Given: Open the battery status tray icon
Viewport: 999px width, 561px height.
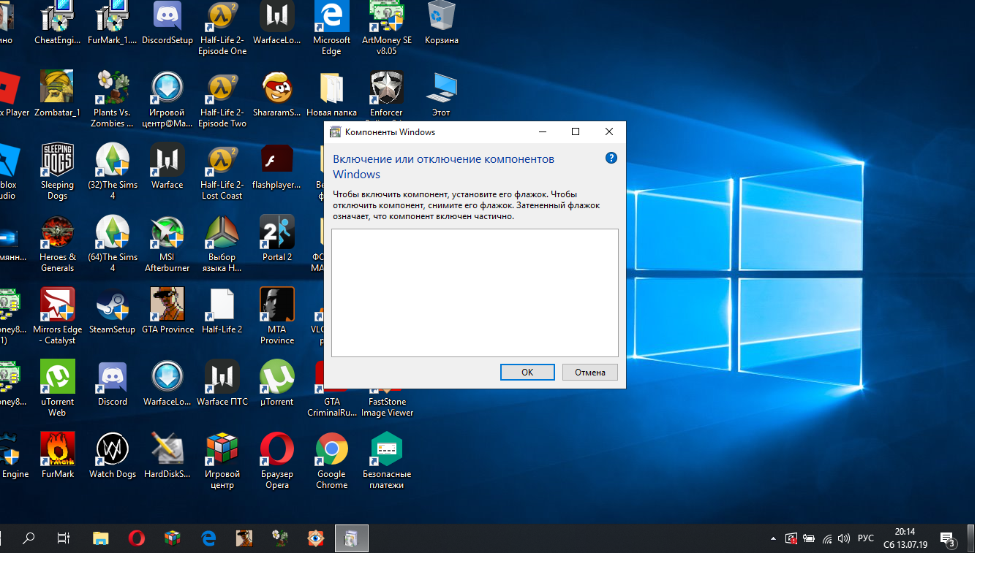Looking at the screenshot, I should tap(809, 539).
